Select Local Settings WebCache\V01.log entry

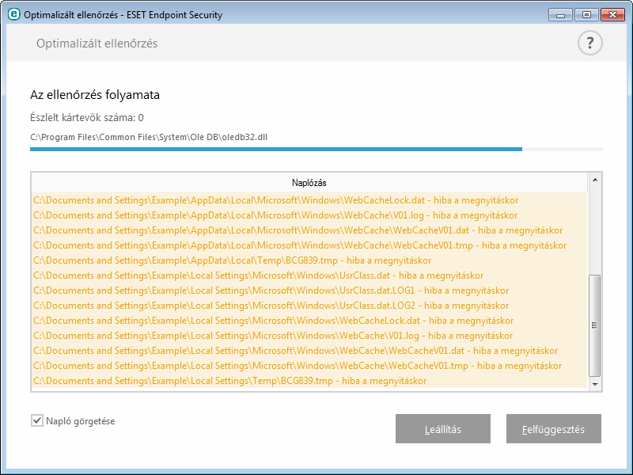pyautogui.click(x=309, y=336)
